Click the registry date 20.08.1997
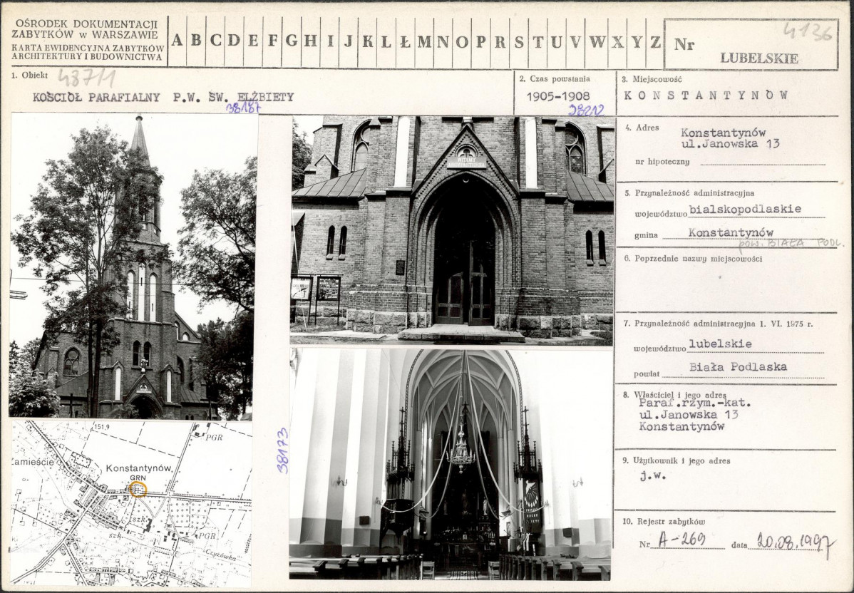Viewport: 854px width, 593px height. coord(796,542)
